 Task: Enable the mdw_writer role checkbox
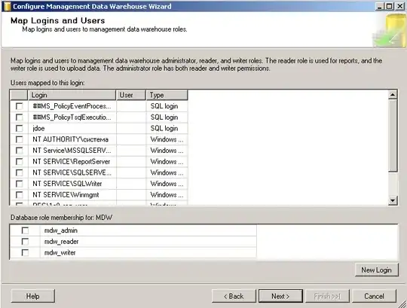[x=25, y=252]
